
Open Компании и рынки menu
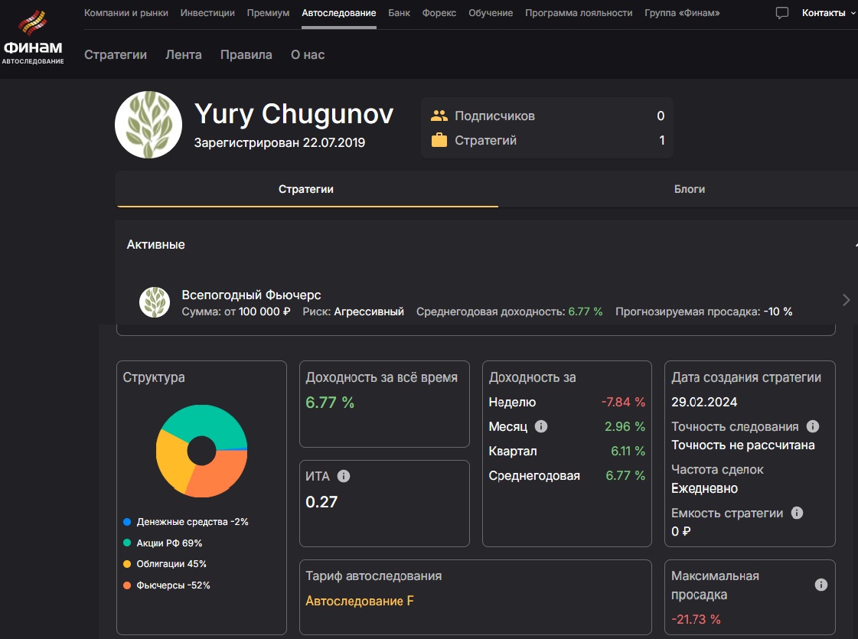pyautogui.click(x=126, y=12)
